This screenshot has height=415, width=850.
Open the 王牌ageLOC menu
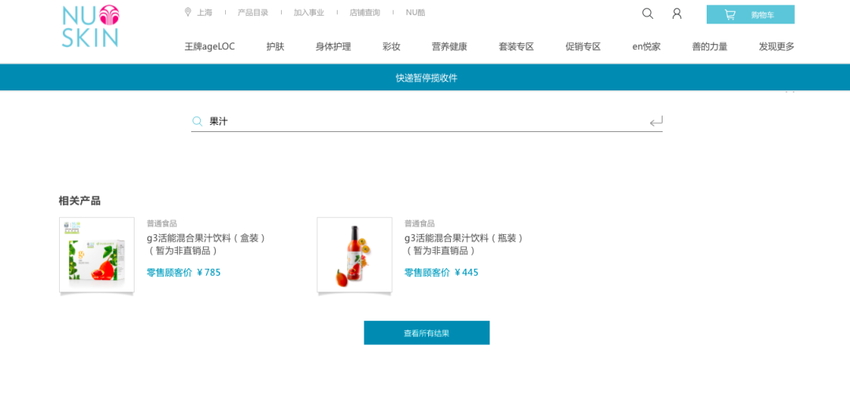(x=210, y=46)
